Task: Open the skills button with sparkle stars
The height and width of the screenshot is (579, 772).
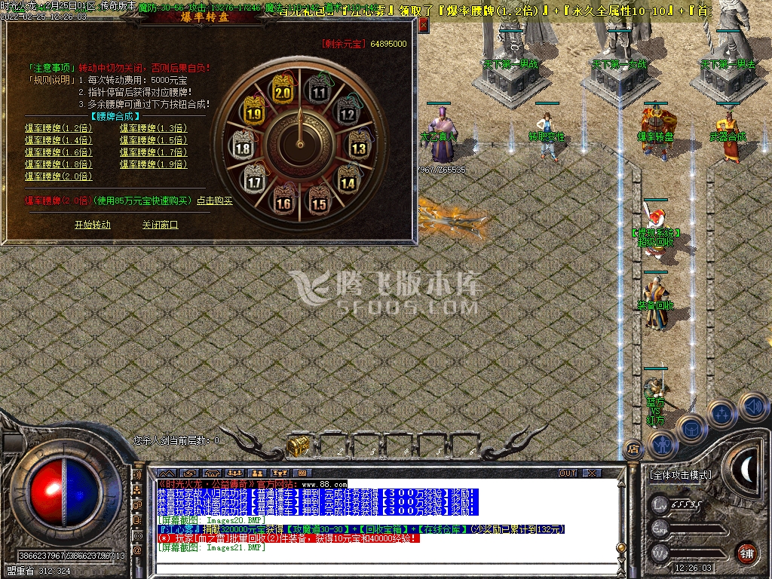Action: tap(721, 414)
